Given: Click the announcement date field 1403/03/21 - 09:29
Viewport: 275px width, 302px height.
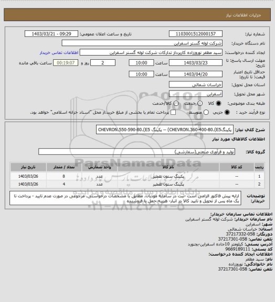Looking at the screenshot, I should [51, 34].
